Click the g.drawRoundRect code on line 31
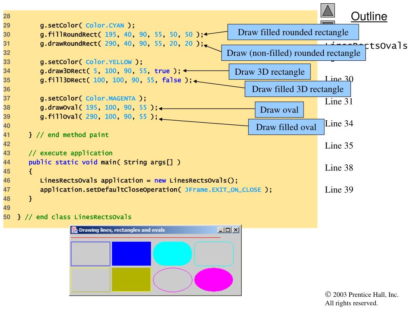The height and width of the screenshot is (311, 414). (x=122, y=44)
